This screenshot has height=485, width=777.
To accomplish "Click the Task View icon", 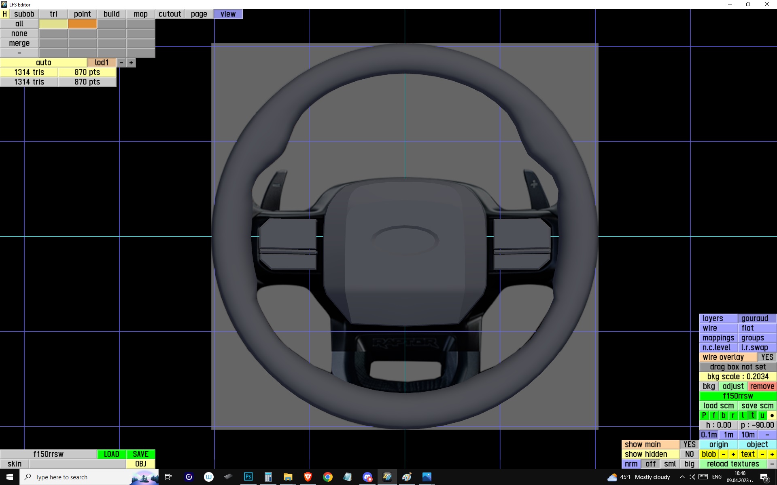I will click(x=168, y=477).
